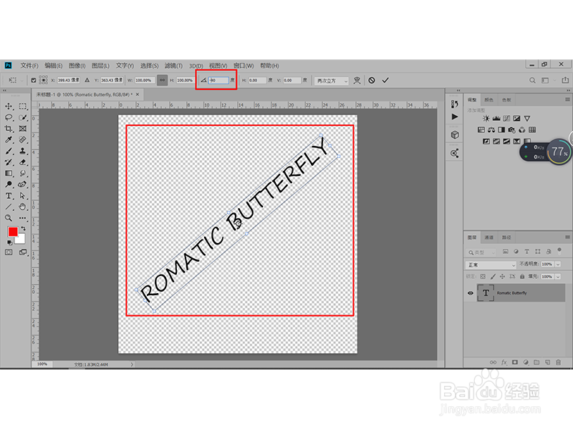Cancel the transform with the prohibit icon

click(x=372, y=80)
